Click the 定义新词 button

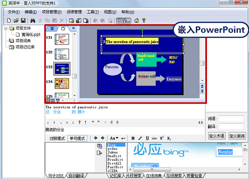click(x=237, y=136)
